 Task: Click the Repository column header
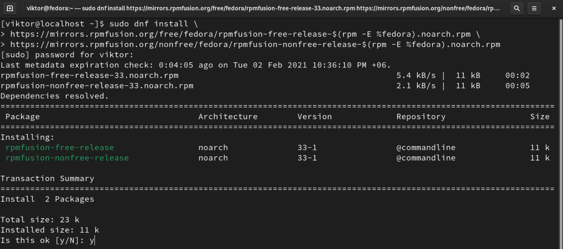click(x=421, y=116)
